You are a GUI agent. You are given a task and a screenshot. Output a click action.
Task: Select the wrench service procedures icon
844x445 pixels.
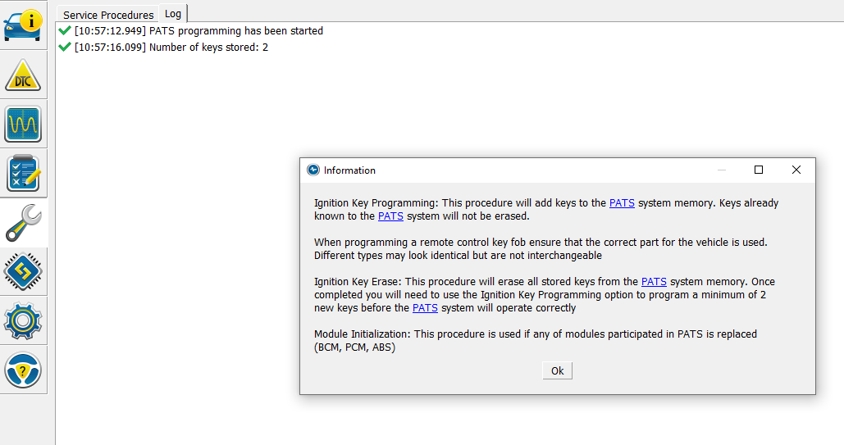(23, 222)
